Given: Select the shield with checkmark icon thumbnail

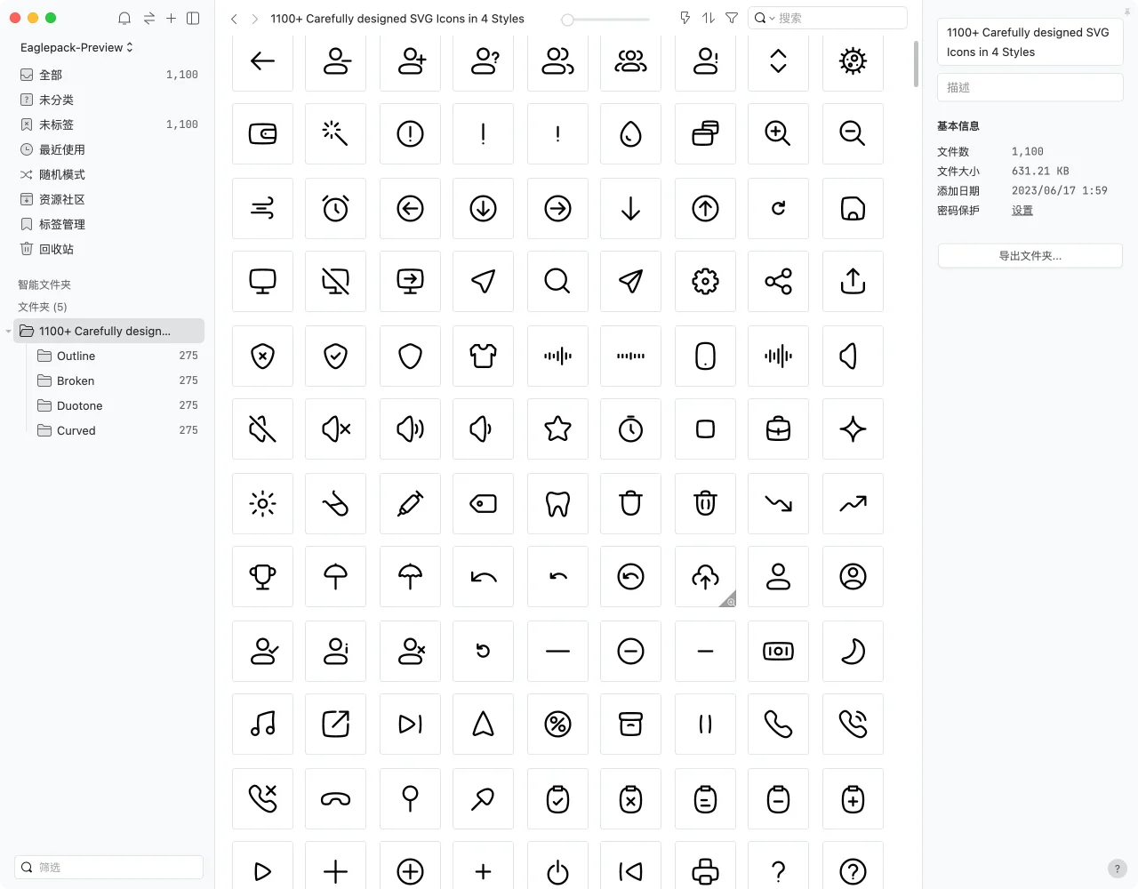Looking at the screenshot, I should (335, 356).
